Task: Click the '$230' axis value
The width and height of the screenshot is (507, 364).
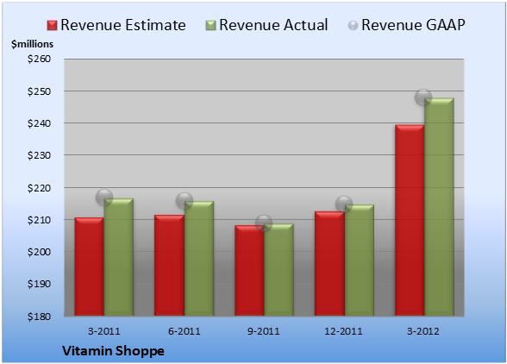Action: click(39, 155)
